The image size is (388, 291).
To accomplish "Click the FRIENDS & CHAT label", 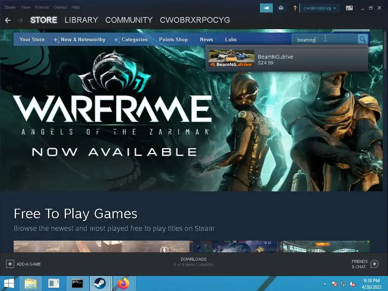I will 359,264.
